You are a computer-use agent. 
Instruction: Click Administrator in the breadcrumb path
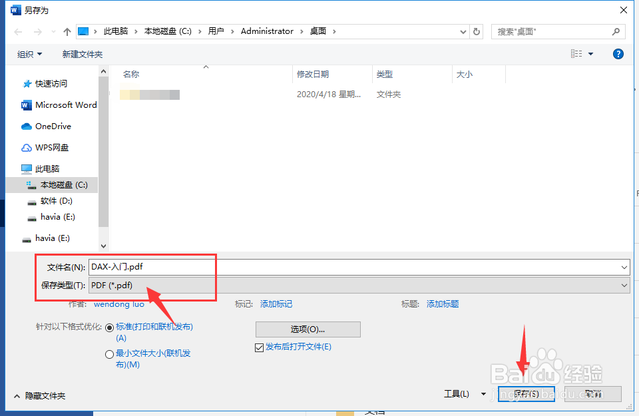pos(267,31)
